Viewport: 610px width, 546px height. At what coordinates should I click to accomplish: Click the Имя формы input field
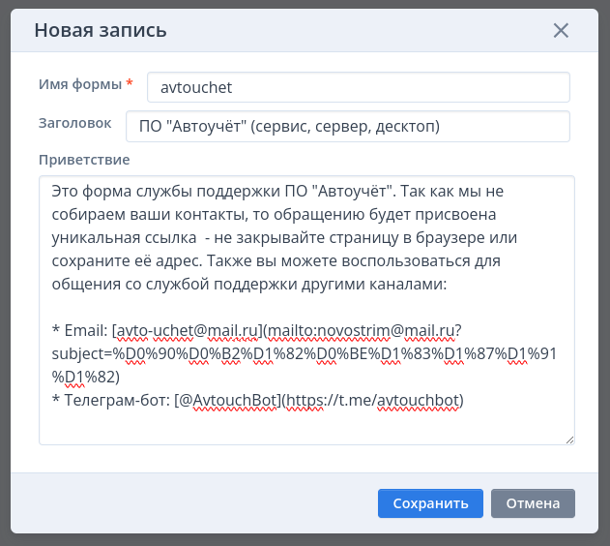click(x=359, y=87)
